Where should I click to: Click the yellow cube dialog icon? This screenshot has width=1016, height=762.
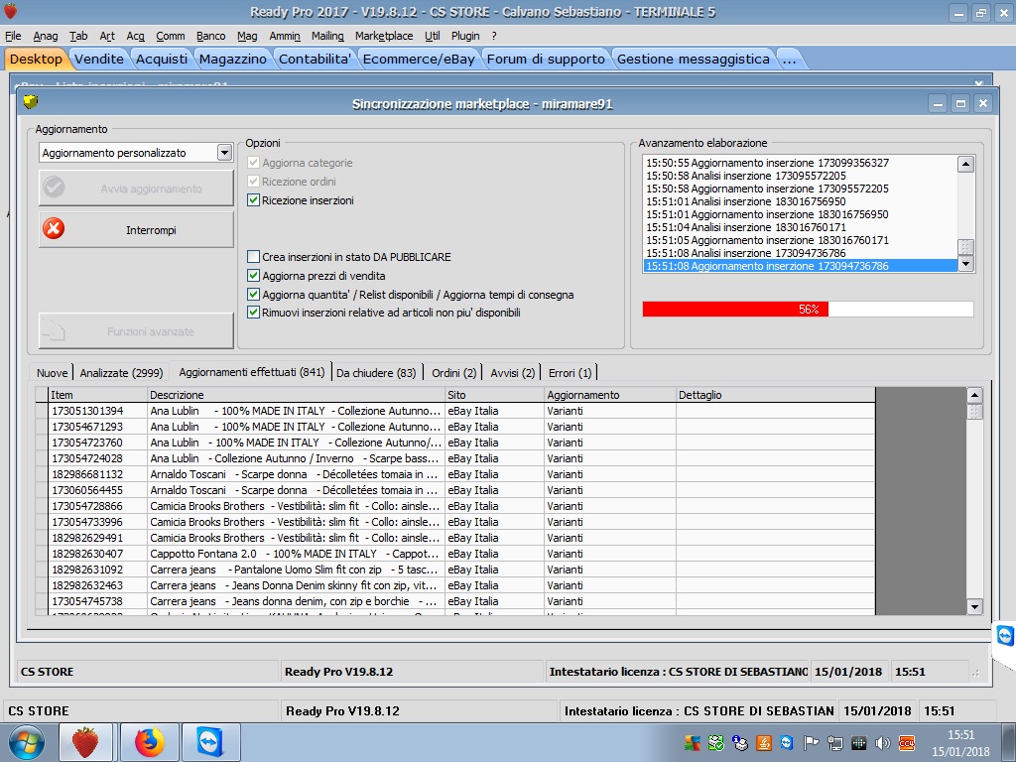point(31,102)
